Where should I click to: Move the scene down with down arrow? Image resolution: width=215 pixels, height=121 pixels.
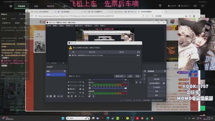pyautogui.click(x=62, y=96)
